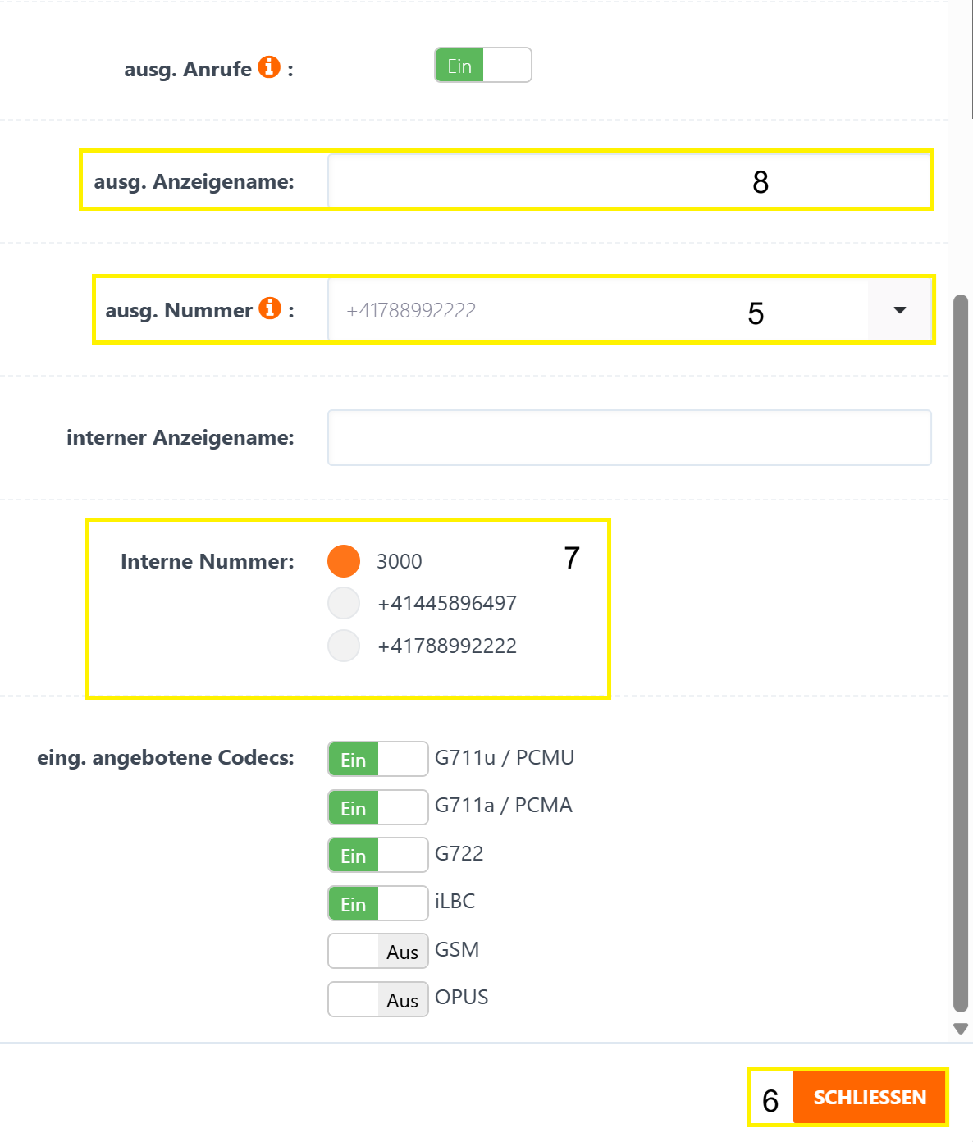Disable the G711u / PCMU codec
The image size is (973, 1142).
click(x=378, y=759)
